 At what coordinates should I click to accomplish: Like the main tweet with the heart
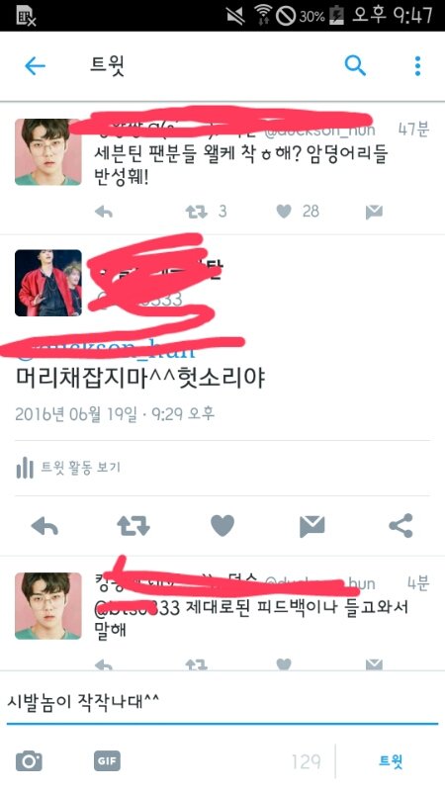222,526
